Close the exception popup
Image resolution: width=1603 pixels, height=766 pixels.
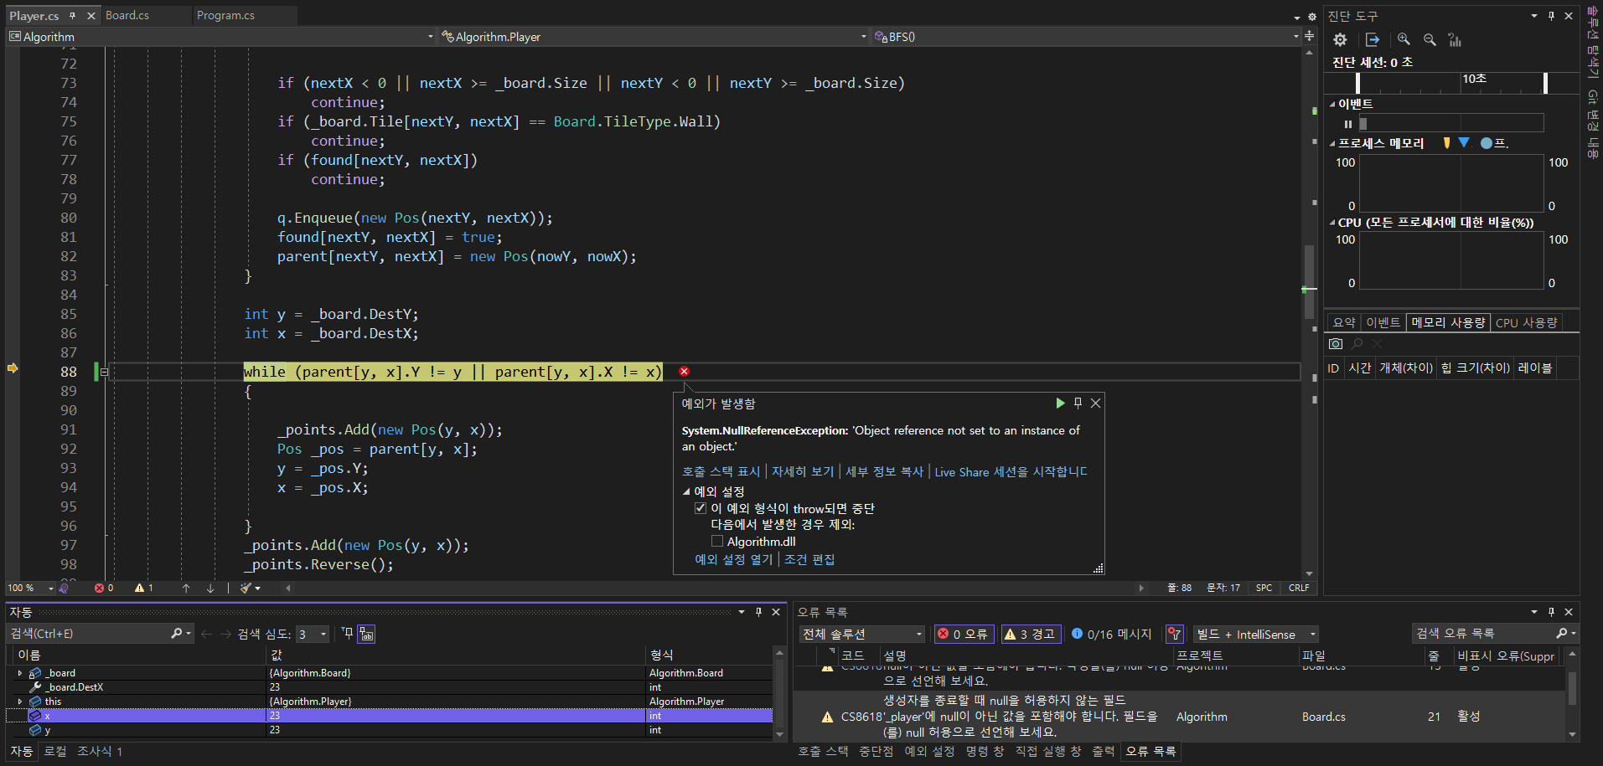coord(1095,403)
